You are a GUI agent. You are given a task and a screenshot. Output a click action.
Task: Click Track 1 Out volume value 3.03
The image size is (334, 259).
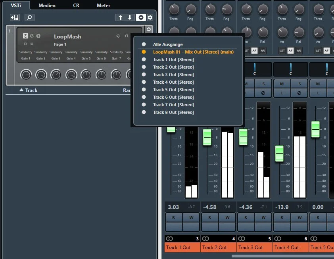tap(173, 207)
